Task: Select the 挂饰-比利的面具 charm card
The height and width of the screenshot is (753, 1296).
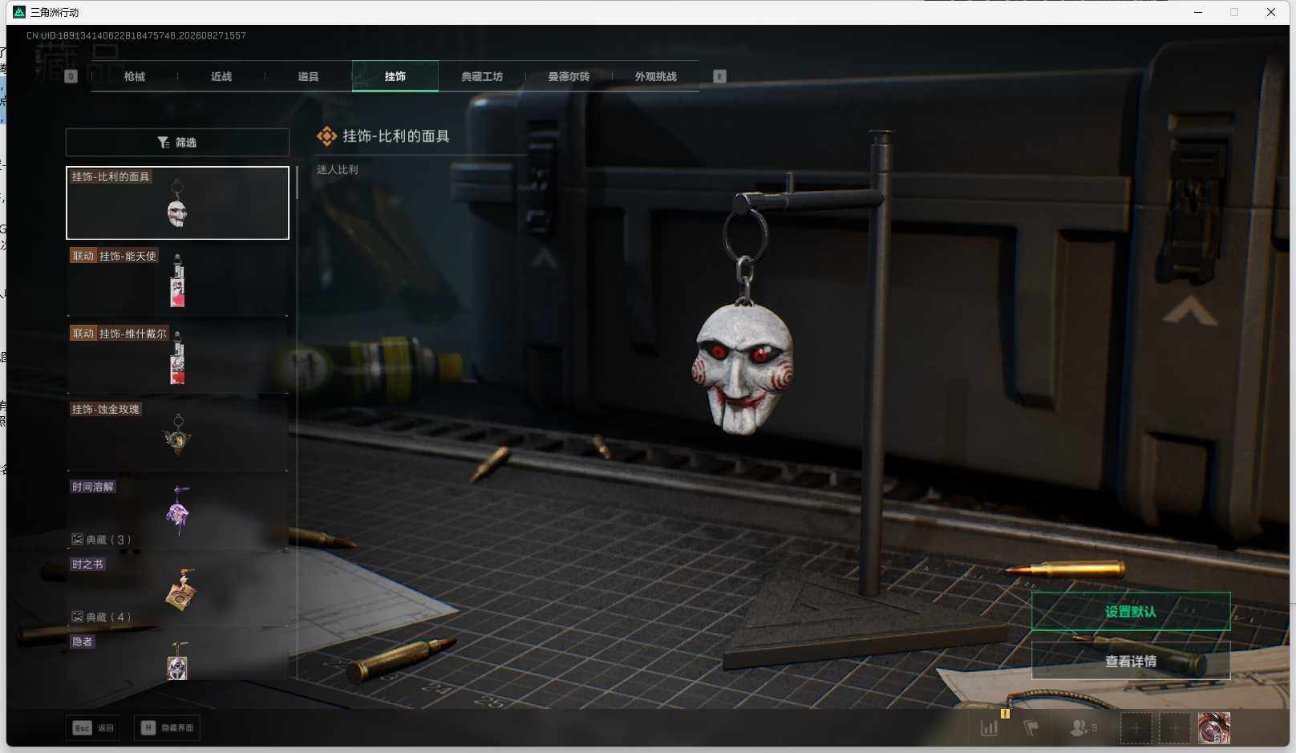Action: tap(177, 203)
